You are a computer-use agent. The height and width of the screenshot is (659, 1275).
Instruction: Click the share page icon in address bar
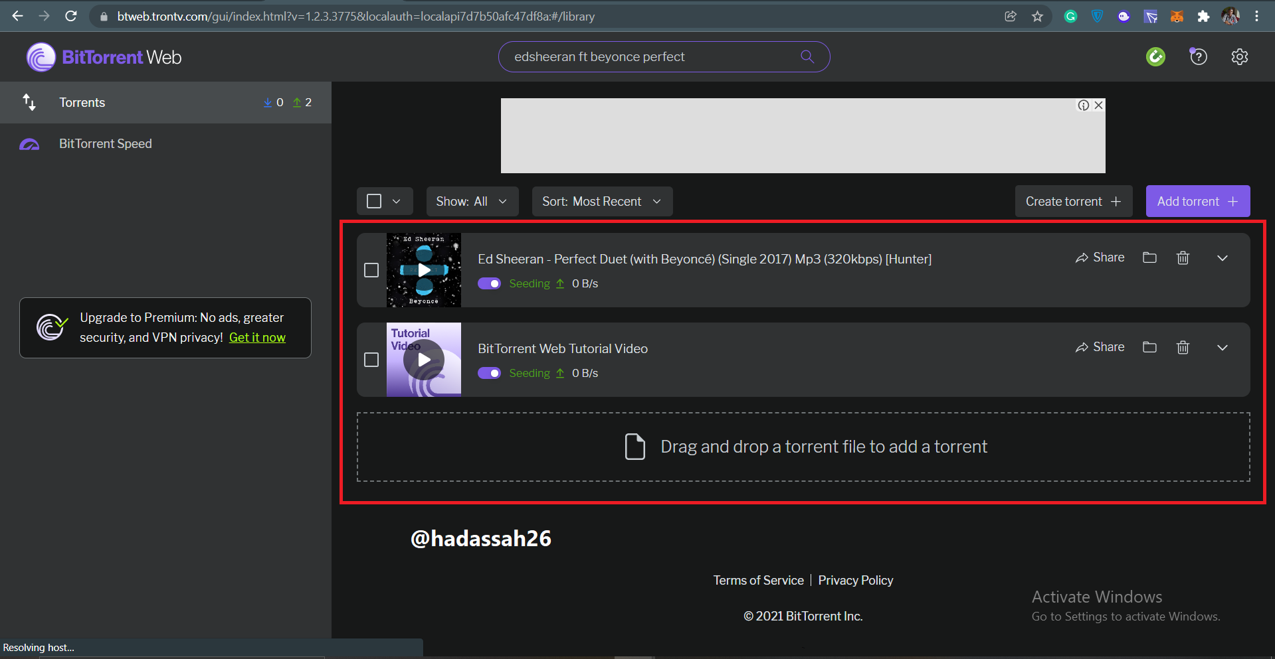point(1011,17)
